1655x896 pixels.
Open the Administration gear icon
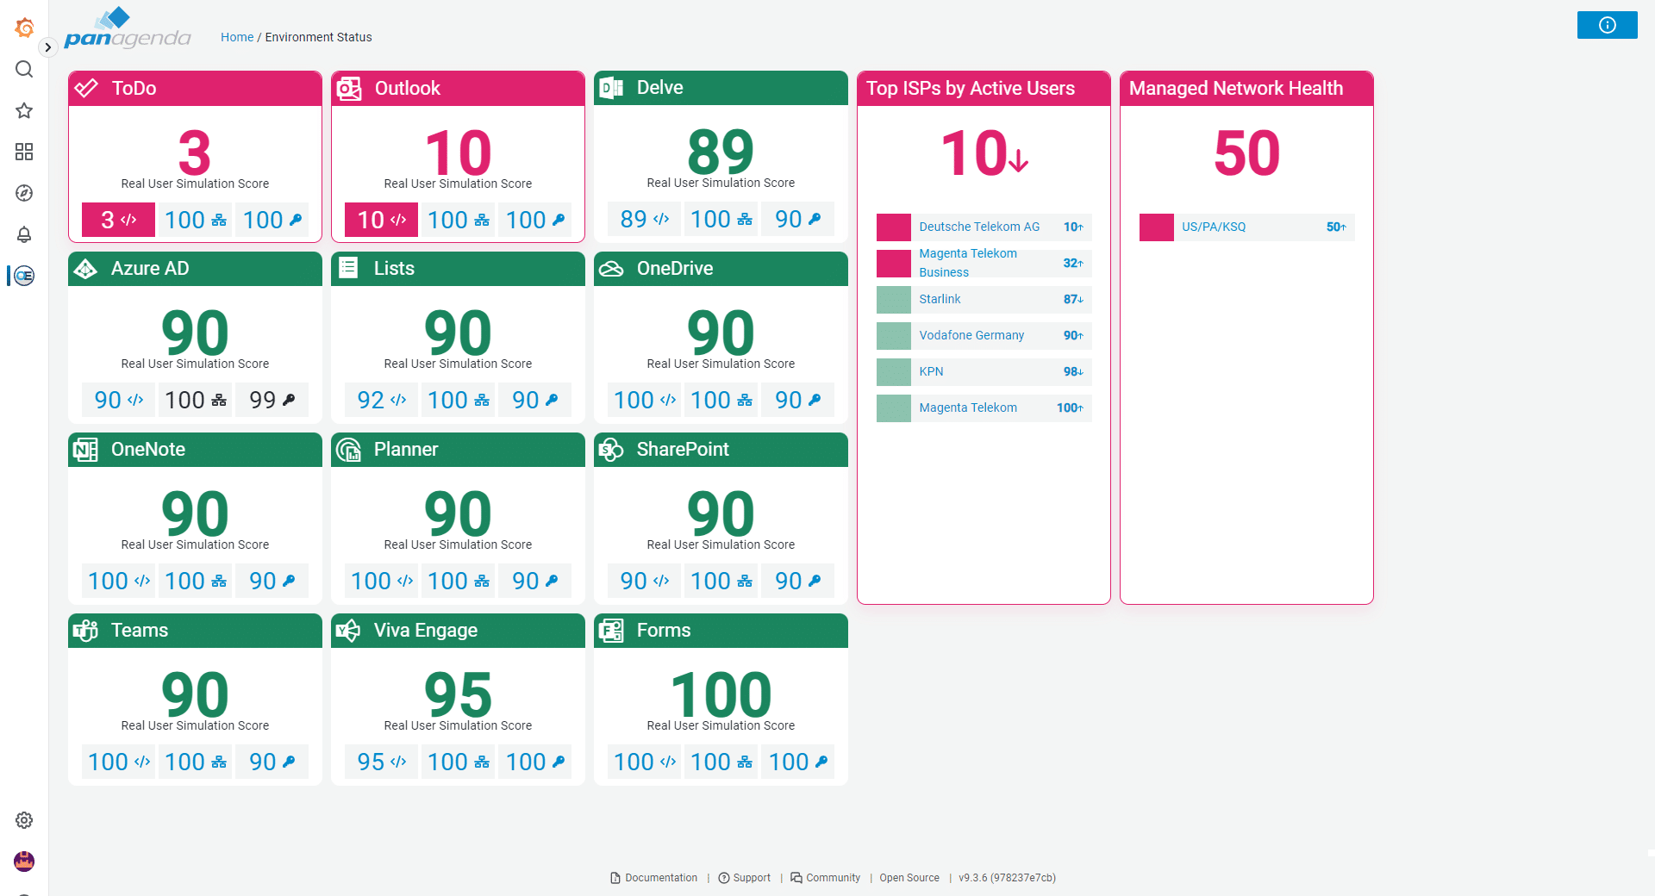point(24,820)
